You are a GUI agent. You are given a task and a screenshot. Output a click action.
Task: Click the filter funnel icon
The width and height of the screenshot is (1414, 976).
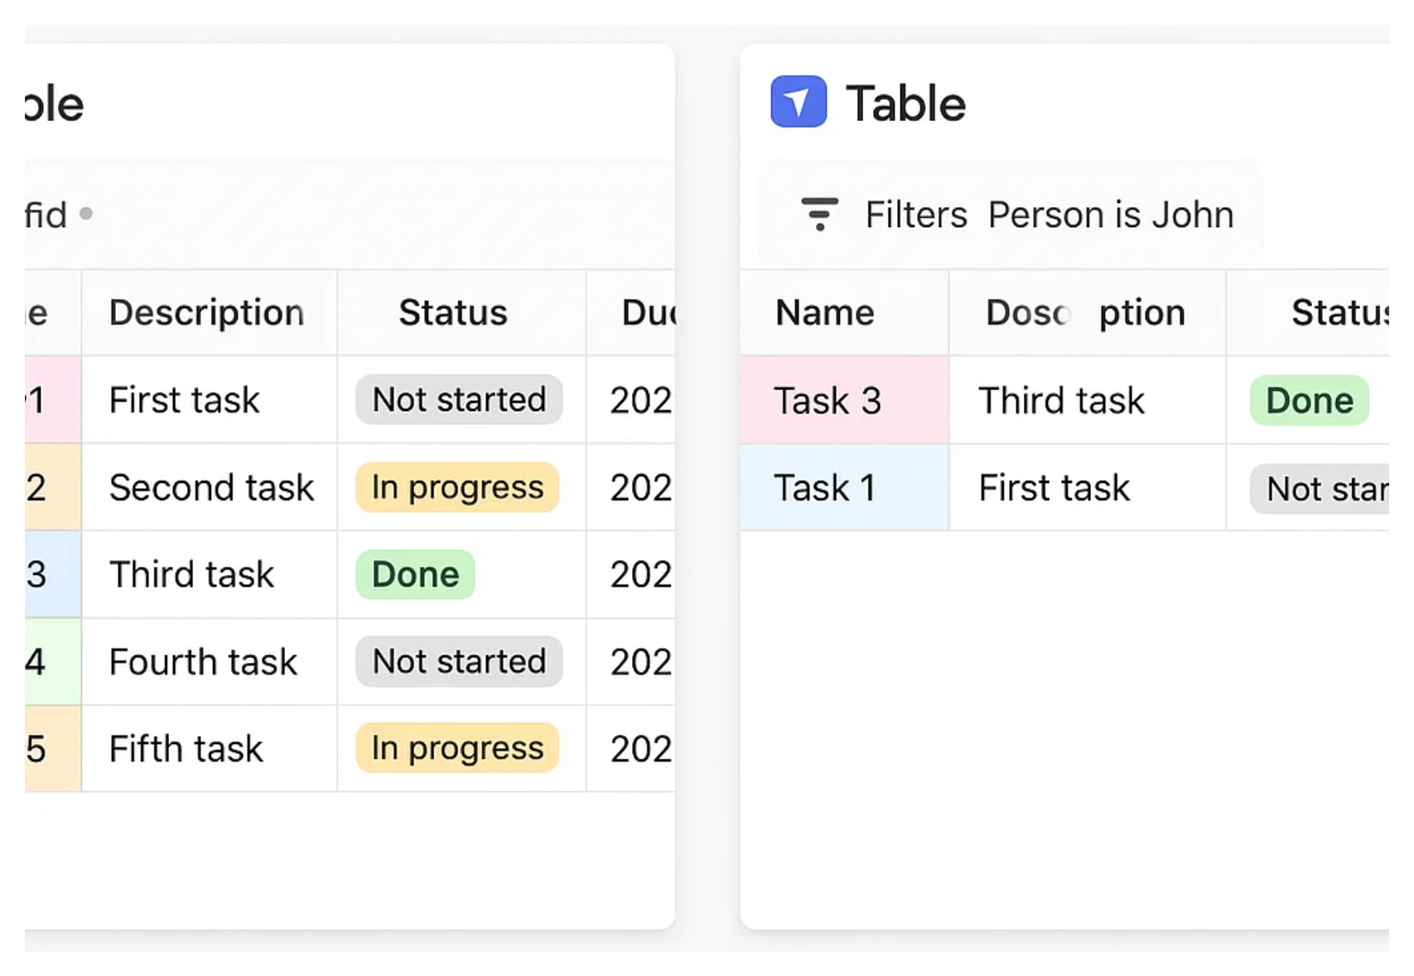819,214
